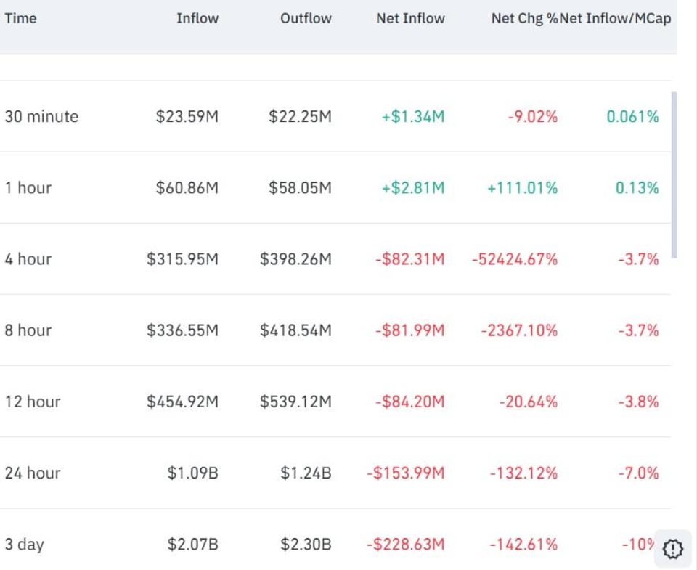697x570 pixels.
Task: Select the $1.09B inflow value
Action: pos(192,473)
